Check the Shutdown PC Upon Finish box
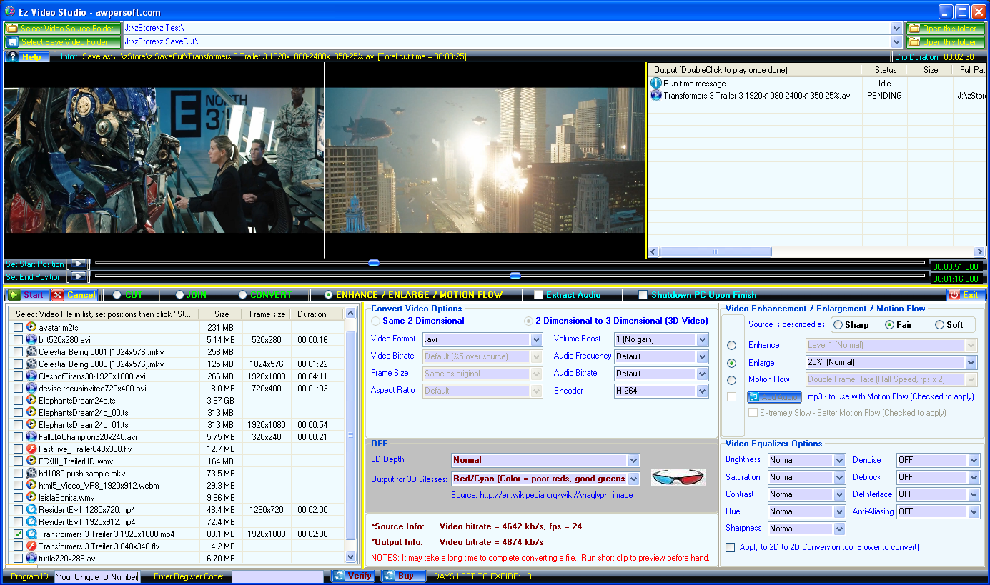 (x=643, y=295)
